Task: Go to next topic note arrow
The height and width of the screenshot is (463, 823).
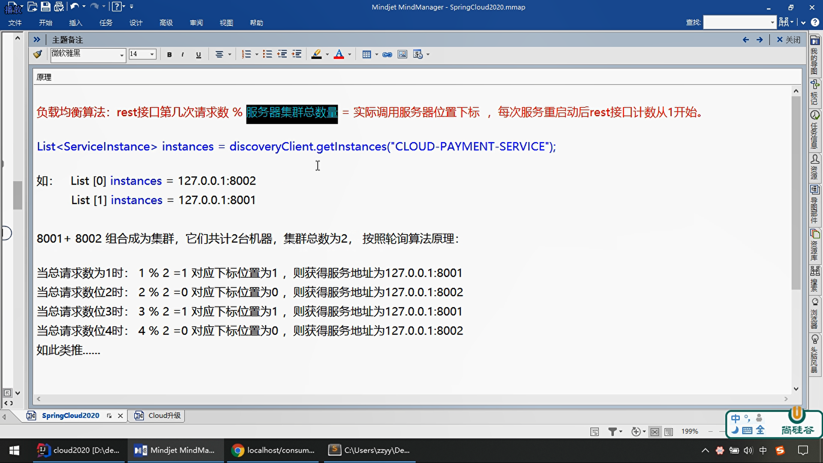Action: point(760,40)
